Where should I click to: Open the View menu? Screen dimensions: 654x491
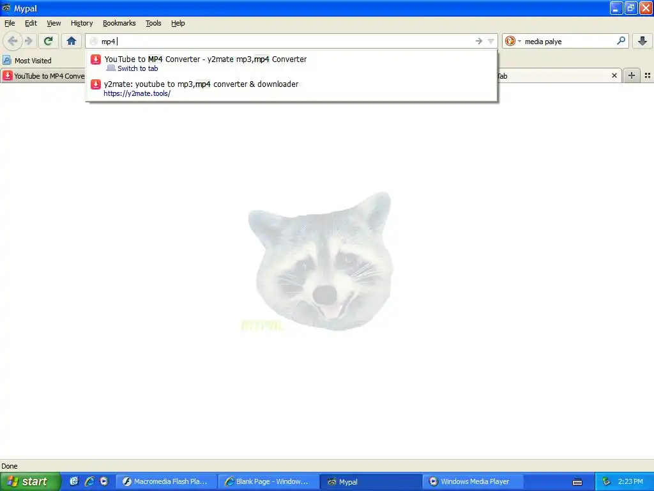tap(54, 23)
